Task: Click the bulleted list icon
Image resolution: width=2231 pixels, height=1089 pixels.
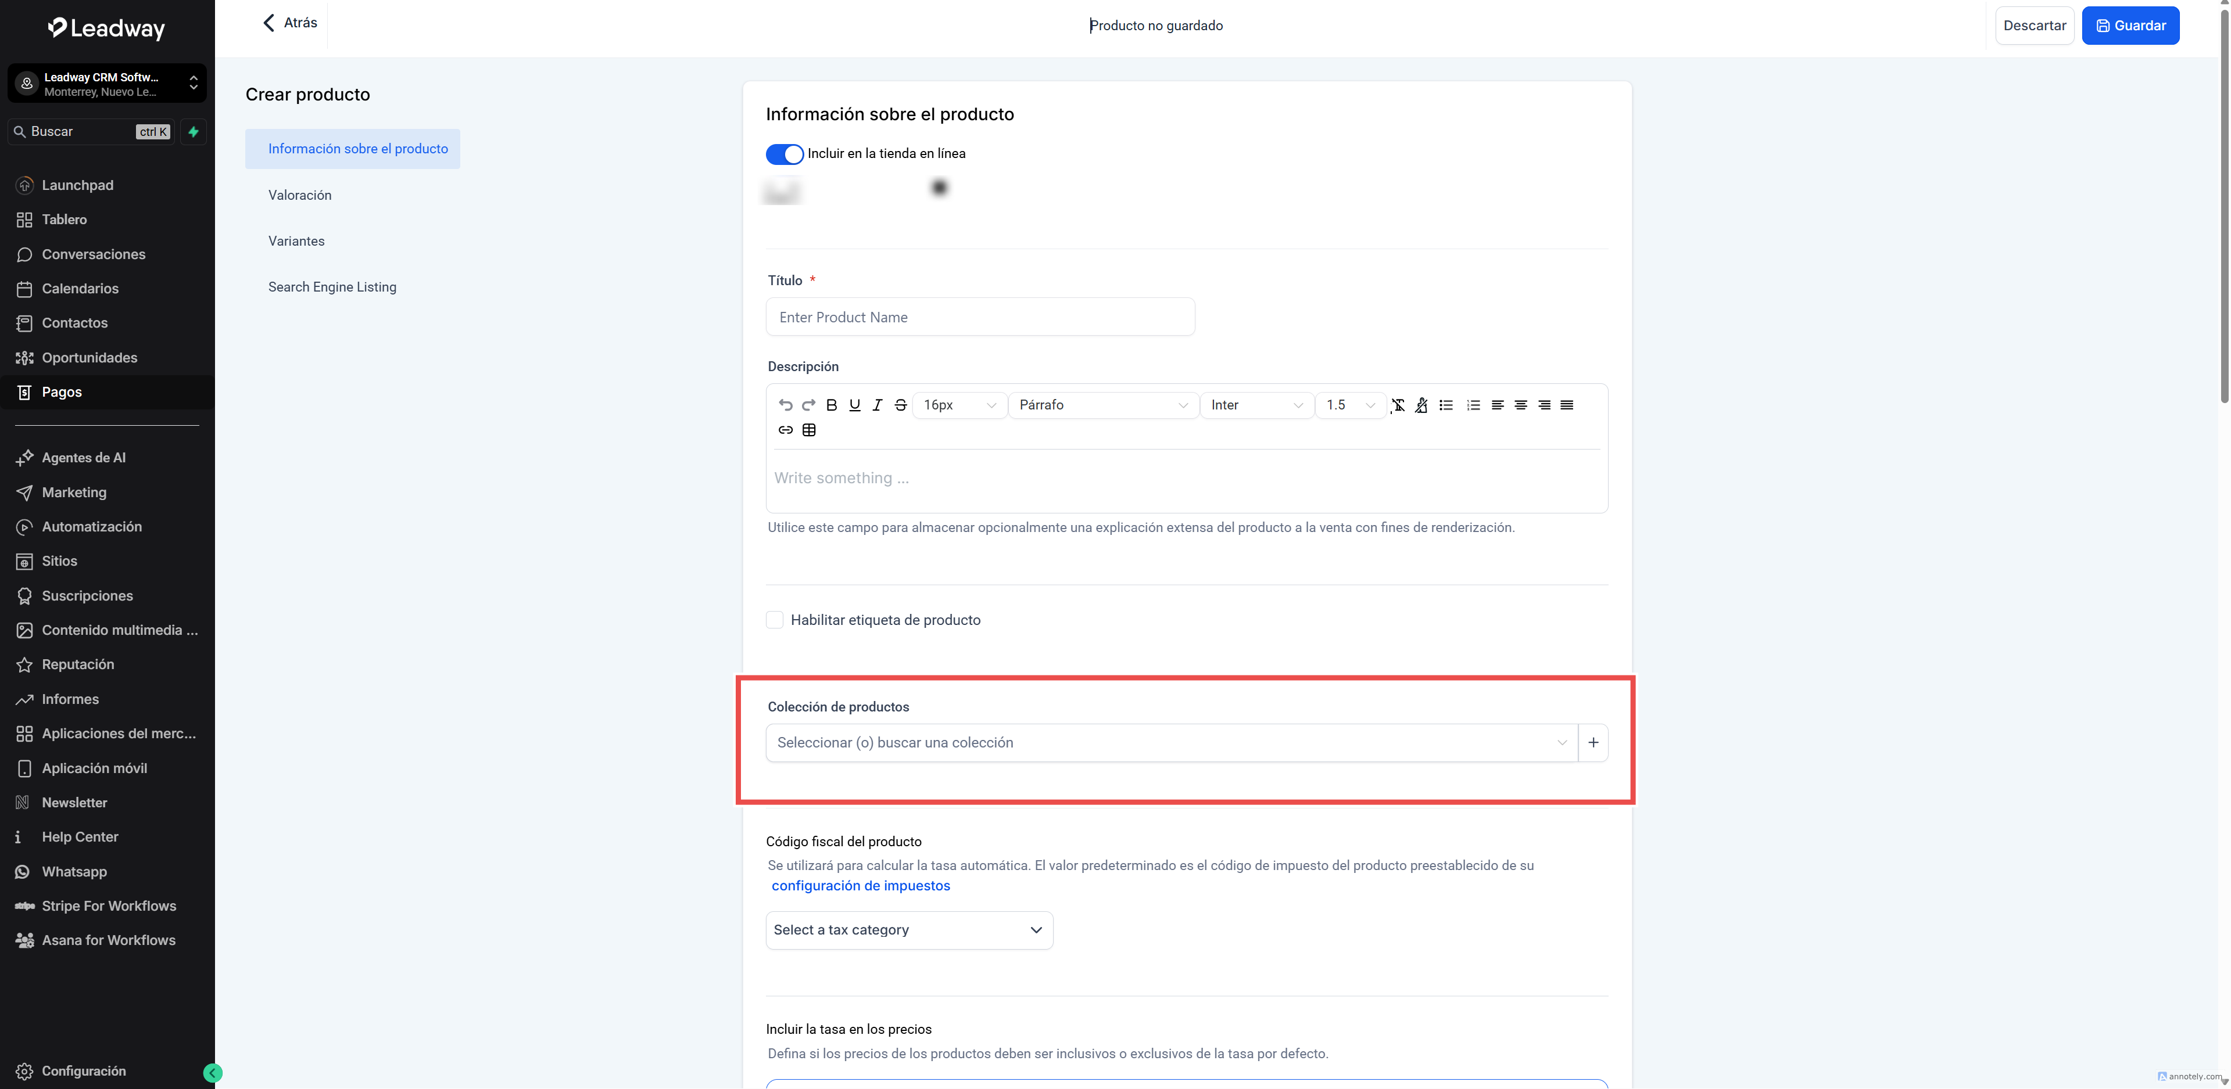Action: coord(1445,405)
